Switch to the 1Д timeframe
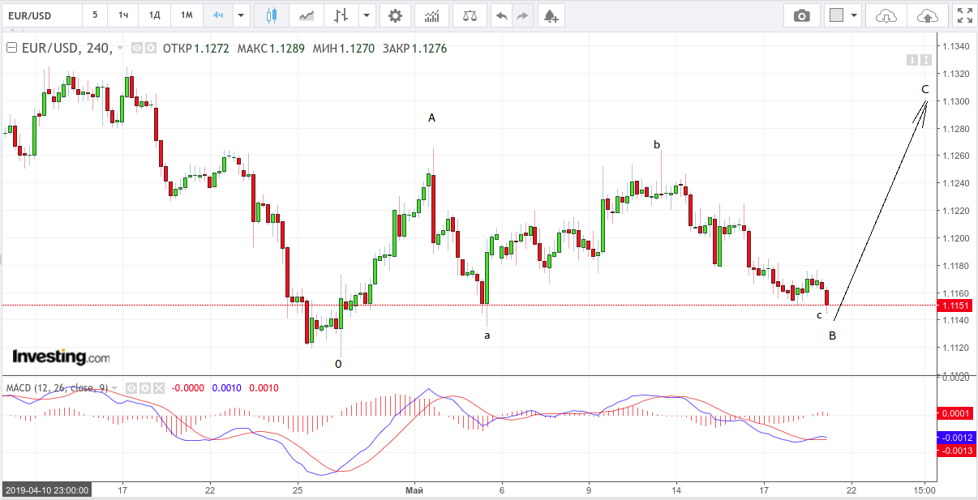This screenshot has height=500, width=978. click(154, 15)
